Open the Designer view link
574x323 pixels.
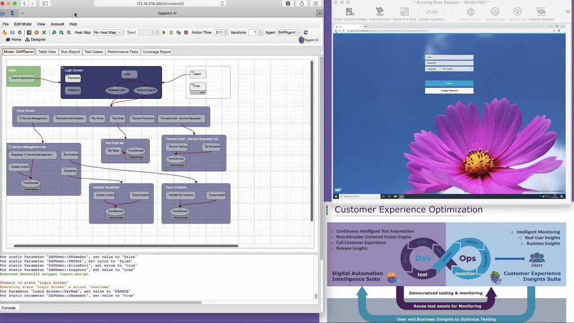(x=35, y=39)
